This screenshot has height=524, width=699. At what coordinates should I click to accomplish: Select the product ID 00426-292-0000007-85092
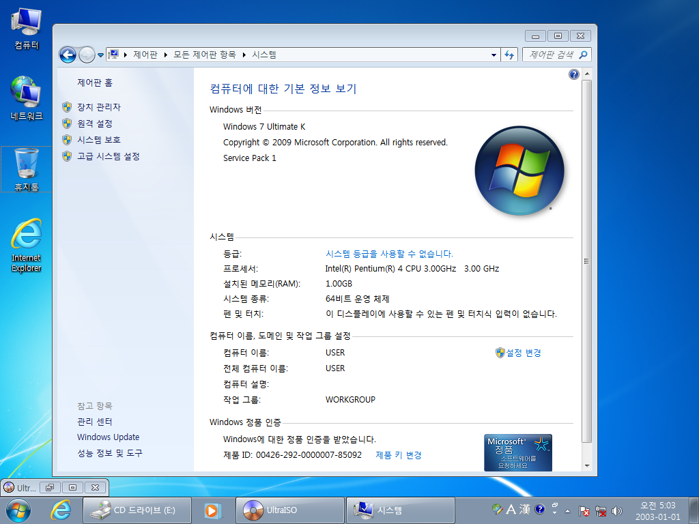[309, 455]
